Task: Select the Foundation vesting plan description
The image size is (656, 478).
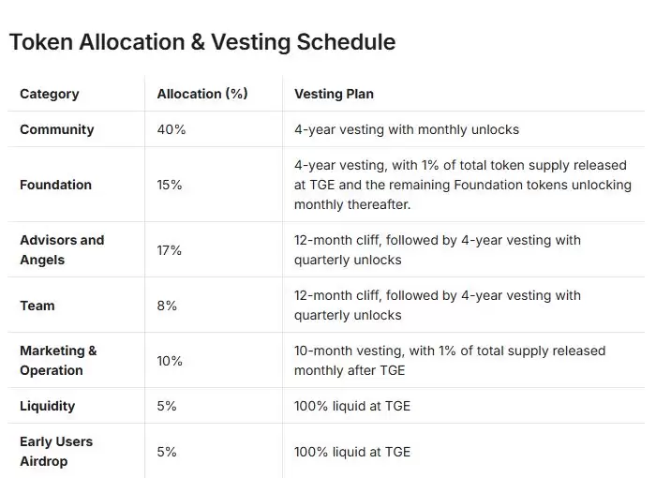Action: click(463, 185)
